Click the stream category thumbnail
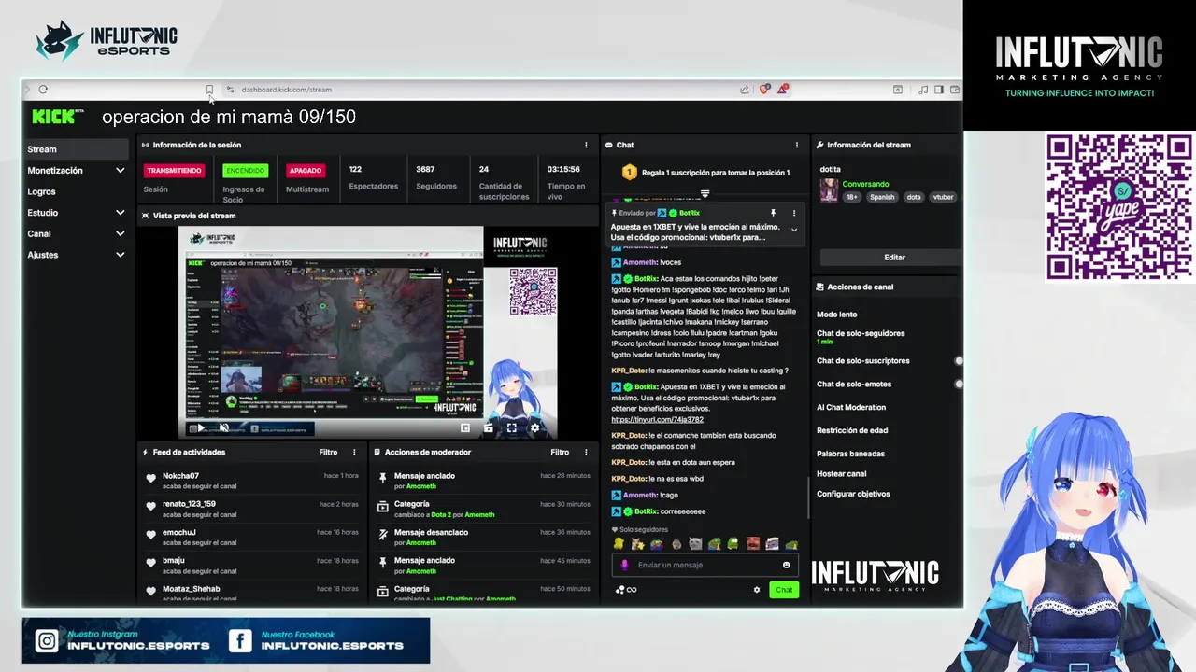This screenshot has height=672, width=1196. click(x=829, y=190)
